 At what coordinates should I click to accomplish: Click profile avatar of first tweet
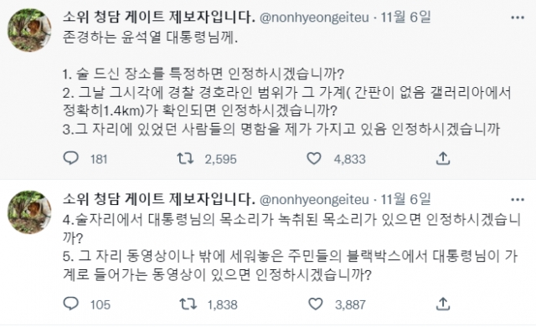pos(29,30)
